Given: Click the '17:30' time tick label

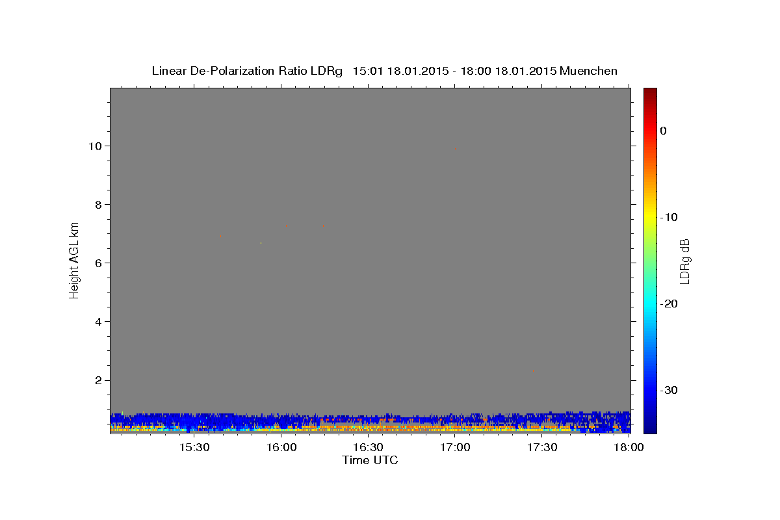Looking at the screenshot, I should click(x=541, y=447).
